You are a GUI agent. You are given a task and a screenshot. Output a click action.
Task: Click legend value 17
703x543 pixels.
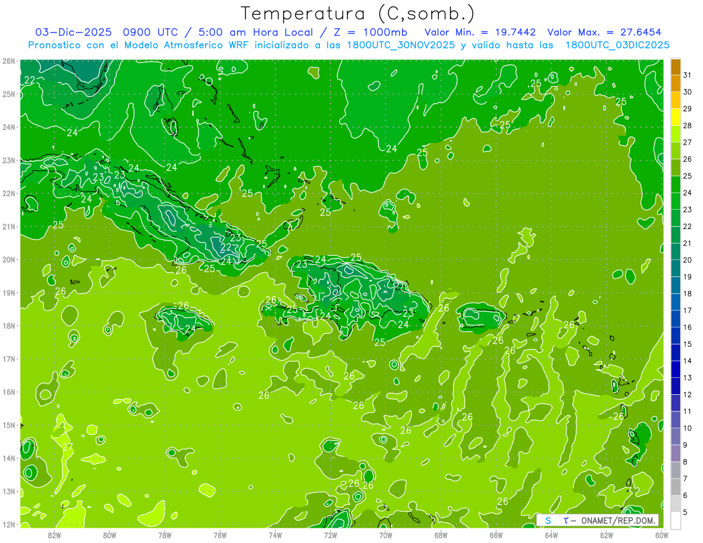click(x=687, y=310)
